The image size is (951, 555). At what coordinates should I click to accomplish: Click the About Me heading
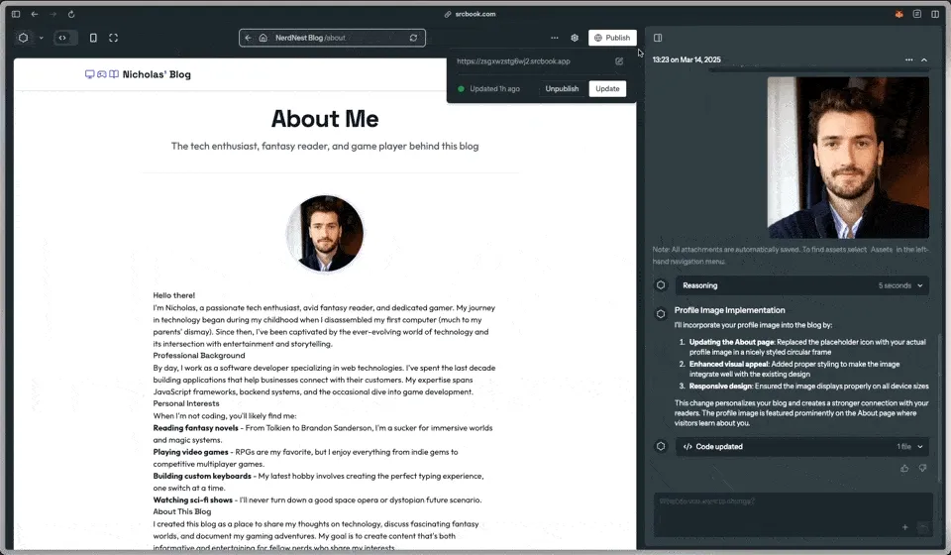point(325,118)
